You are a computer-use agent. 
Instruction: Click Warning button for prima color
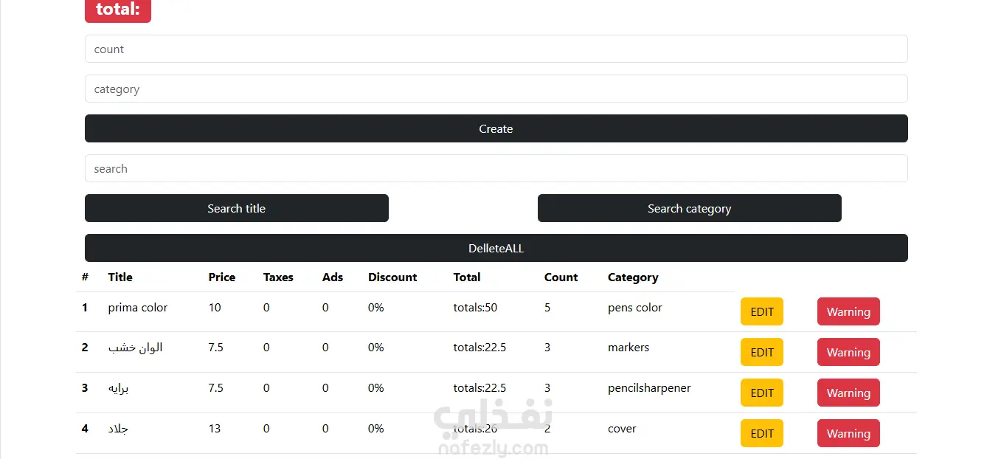[848, 312]
